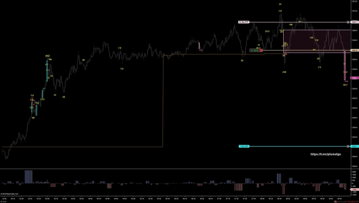Click the cyan Buy LMT price tag on axis
The image size is (359, 203).
355,146
